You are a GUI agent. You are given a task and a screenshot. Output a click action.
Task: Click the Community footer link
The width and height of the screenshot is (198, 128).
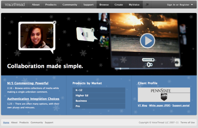point(37,122)
